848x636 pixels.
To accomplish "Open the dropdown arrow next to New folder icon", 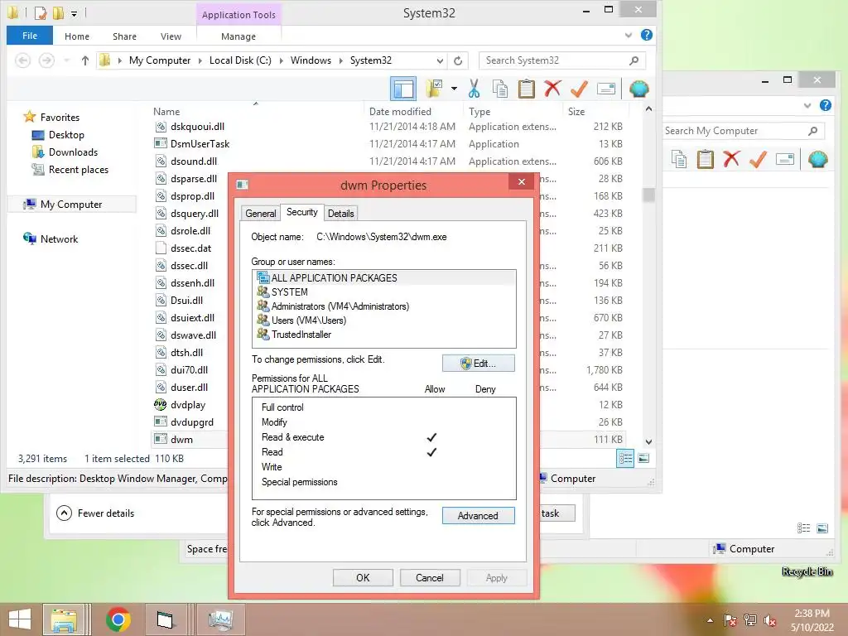I will click(454, 89).
